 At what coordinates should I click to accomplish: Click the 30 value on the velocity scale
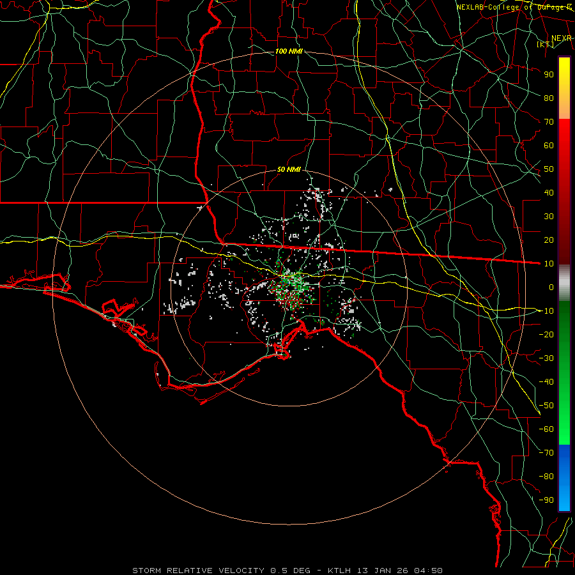[x=549, y=217]
